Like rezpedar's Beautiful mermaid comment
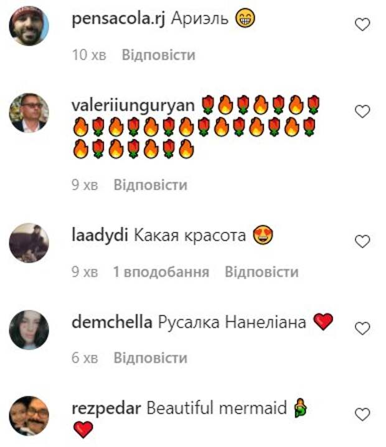Screen dimensions: 386x447 click(362, 414)
